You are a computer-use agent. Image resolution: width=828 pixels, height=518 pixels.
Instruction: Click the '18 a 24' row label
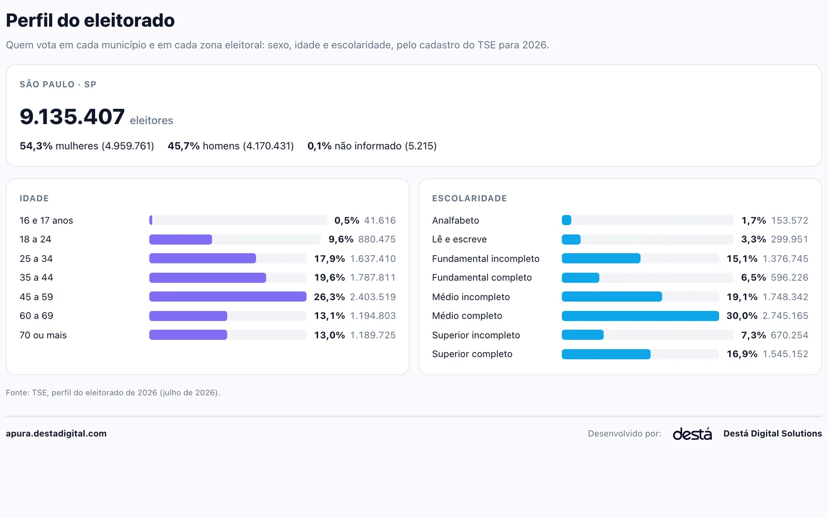(x=35, y=239)
